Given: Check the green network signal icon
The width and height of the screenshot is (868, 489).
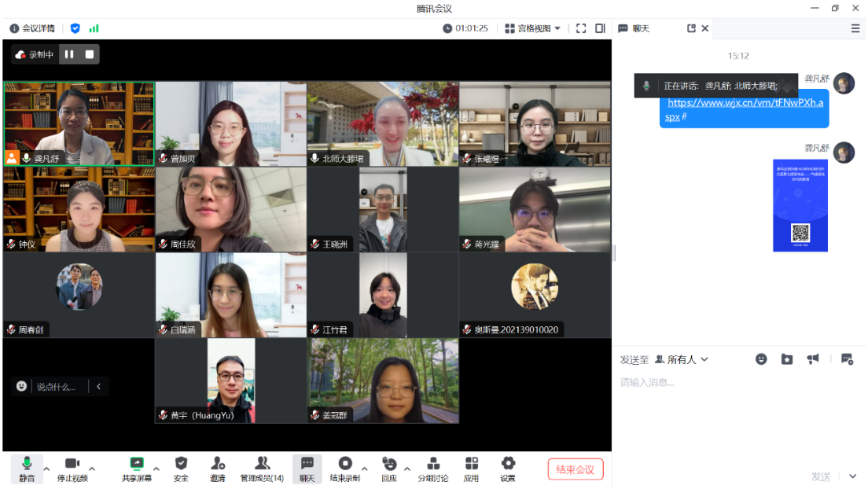Looking at the screenshot, I should pyautogui.click(x=94, y=28).
